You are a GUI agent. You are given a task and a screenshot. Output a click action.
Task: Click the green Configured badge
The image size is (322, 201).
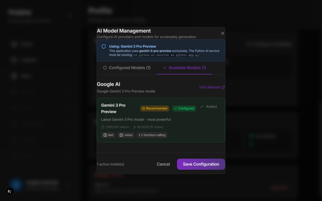click(184, 108)
